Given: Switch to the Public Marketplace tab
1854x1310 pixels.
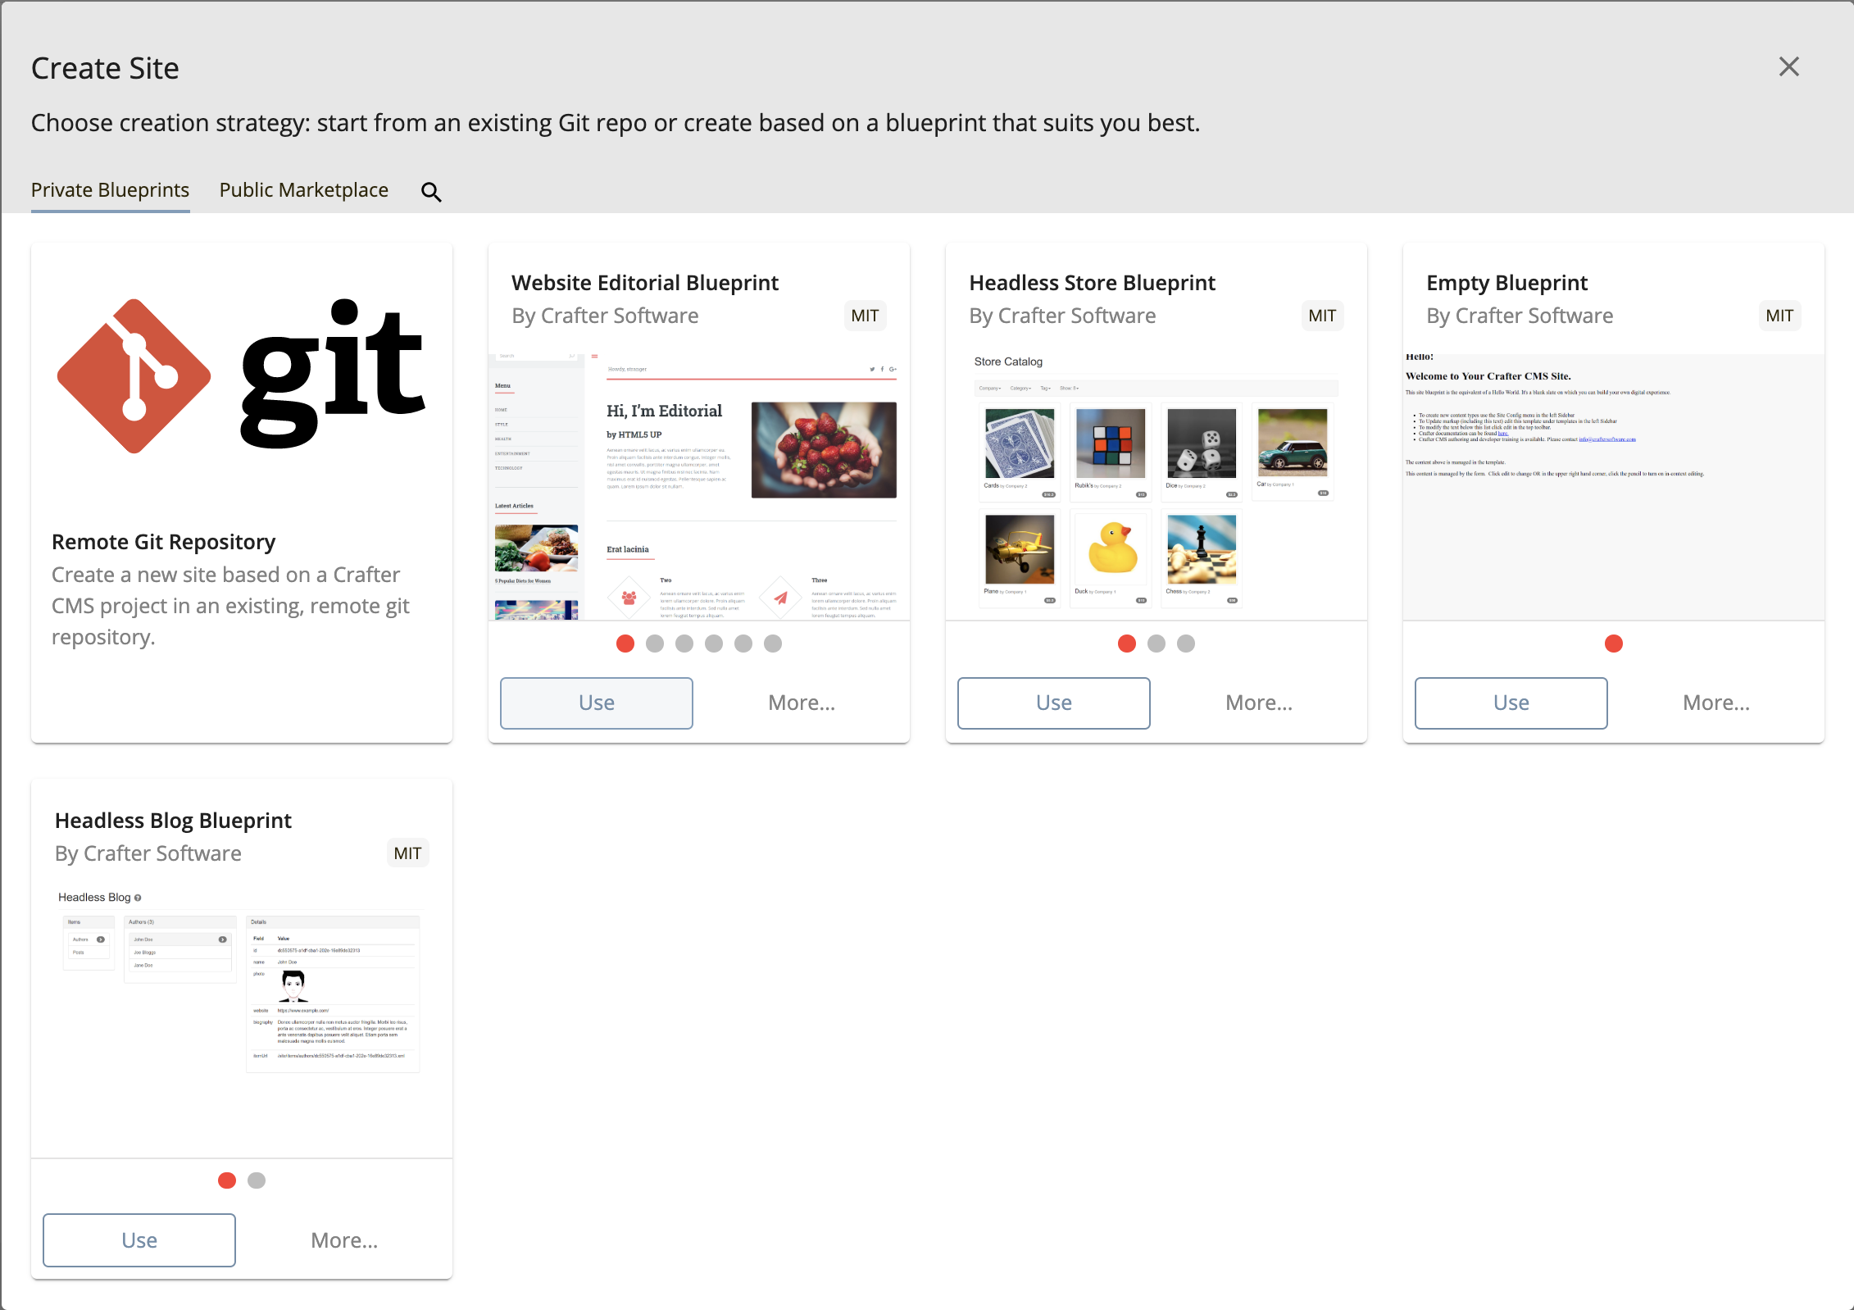Looking at the screenshot, I should coord(304,190).
